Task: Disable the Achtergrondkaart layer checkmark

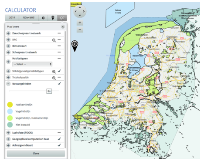Action: point(59,145)
